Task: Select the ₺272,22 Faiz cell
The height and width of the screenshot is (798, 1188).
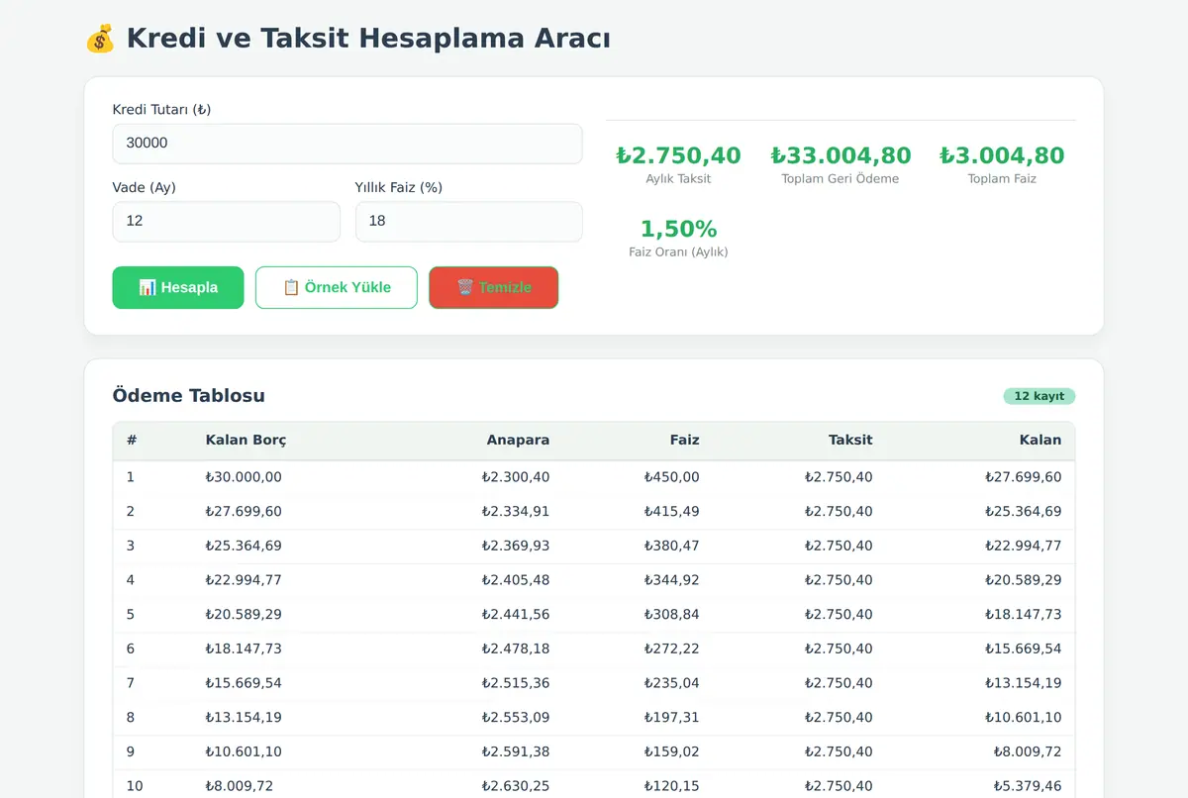Action: coord(671,649)
